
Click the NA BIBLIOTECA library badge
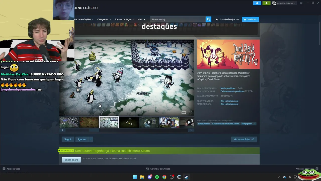(66, 151)
